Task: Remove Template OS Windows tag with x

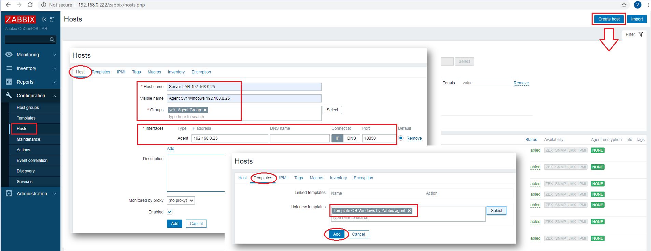Action: [409, 211]
